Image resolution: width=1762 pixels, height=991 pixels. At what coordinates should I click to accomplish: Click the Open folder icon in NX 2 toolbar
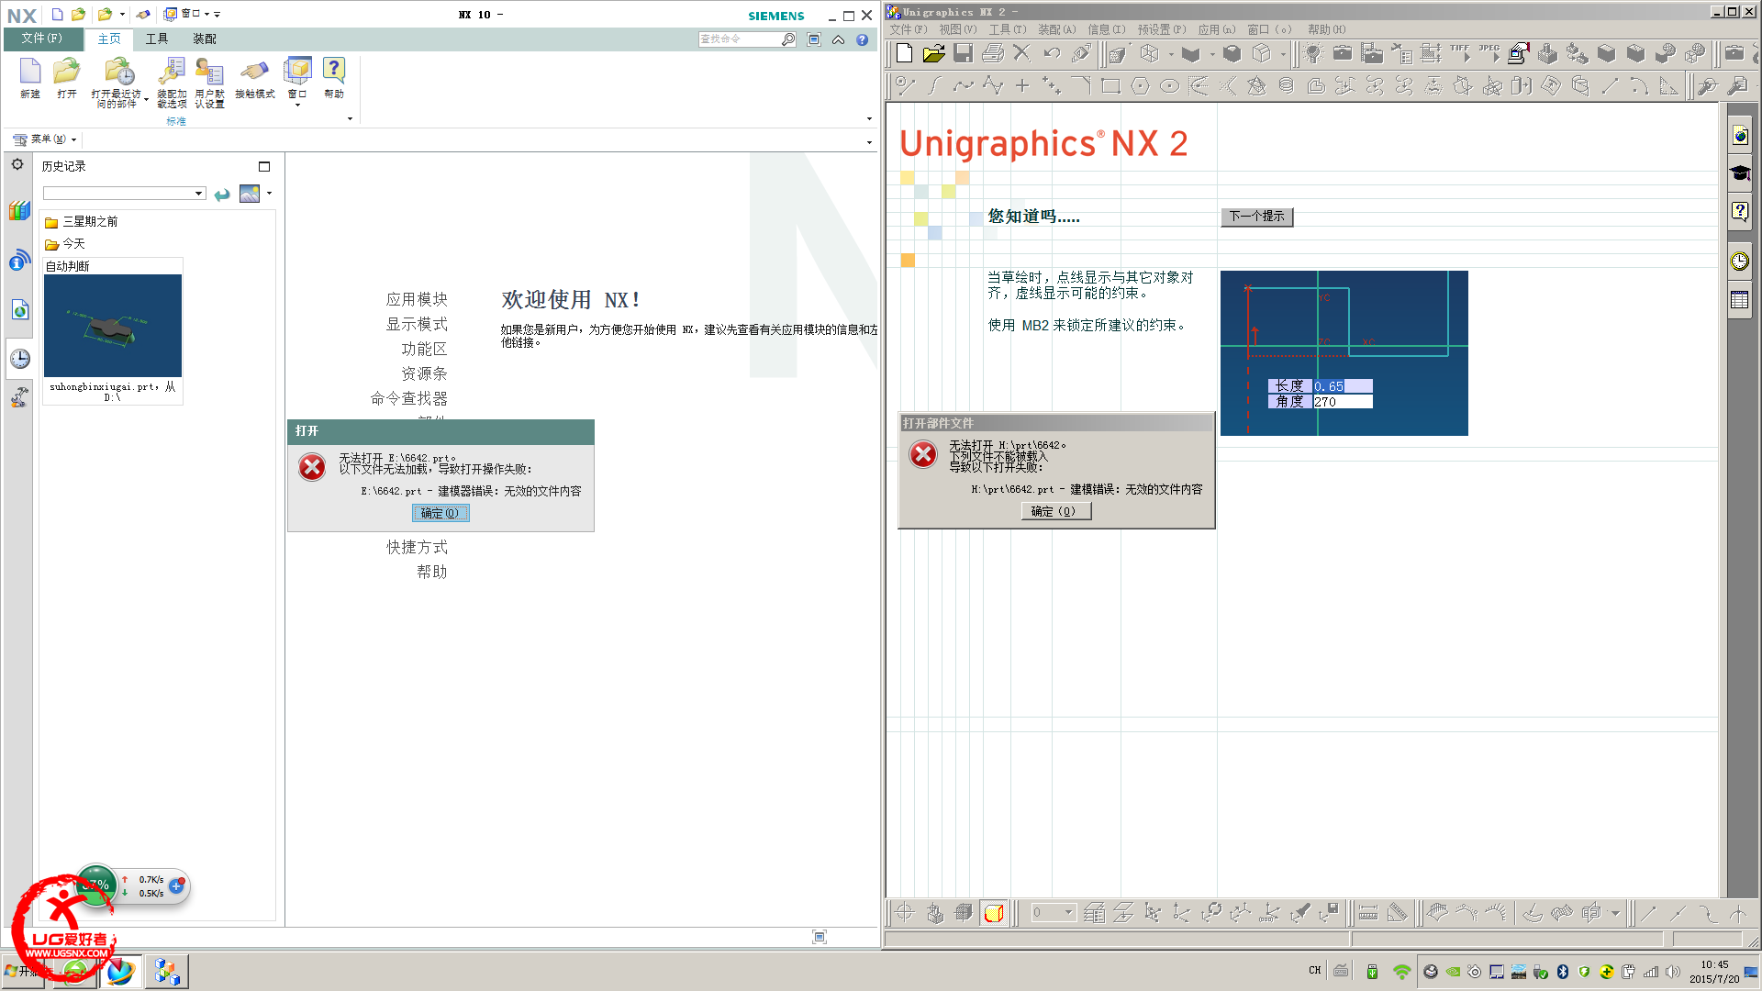(x=933, y=53)
